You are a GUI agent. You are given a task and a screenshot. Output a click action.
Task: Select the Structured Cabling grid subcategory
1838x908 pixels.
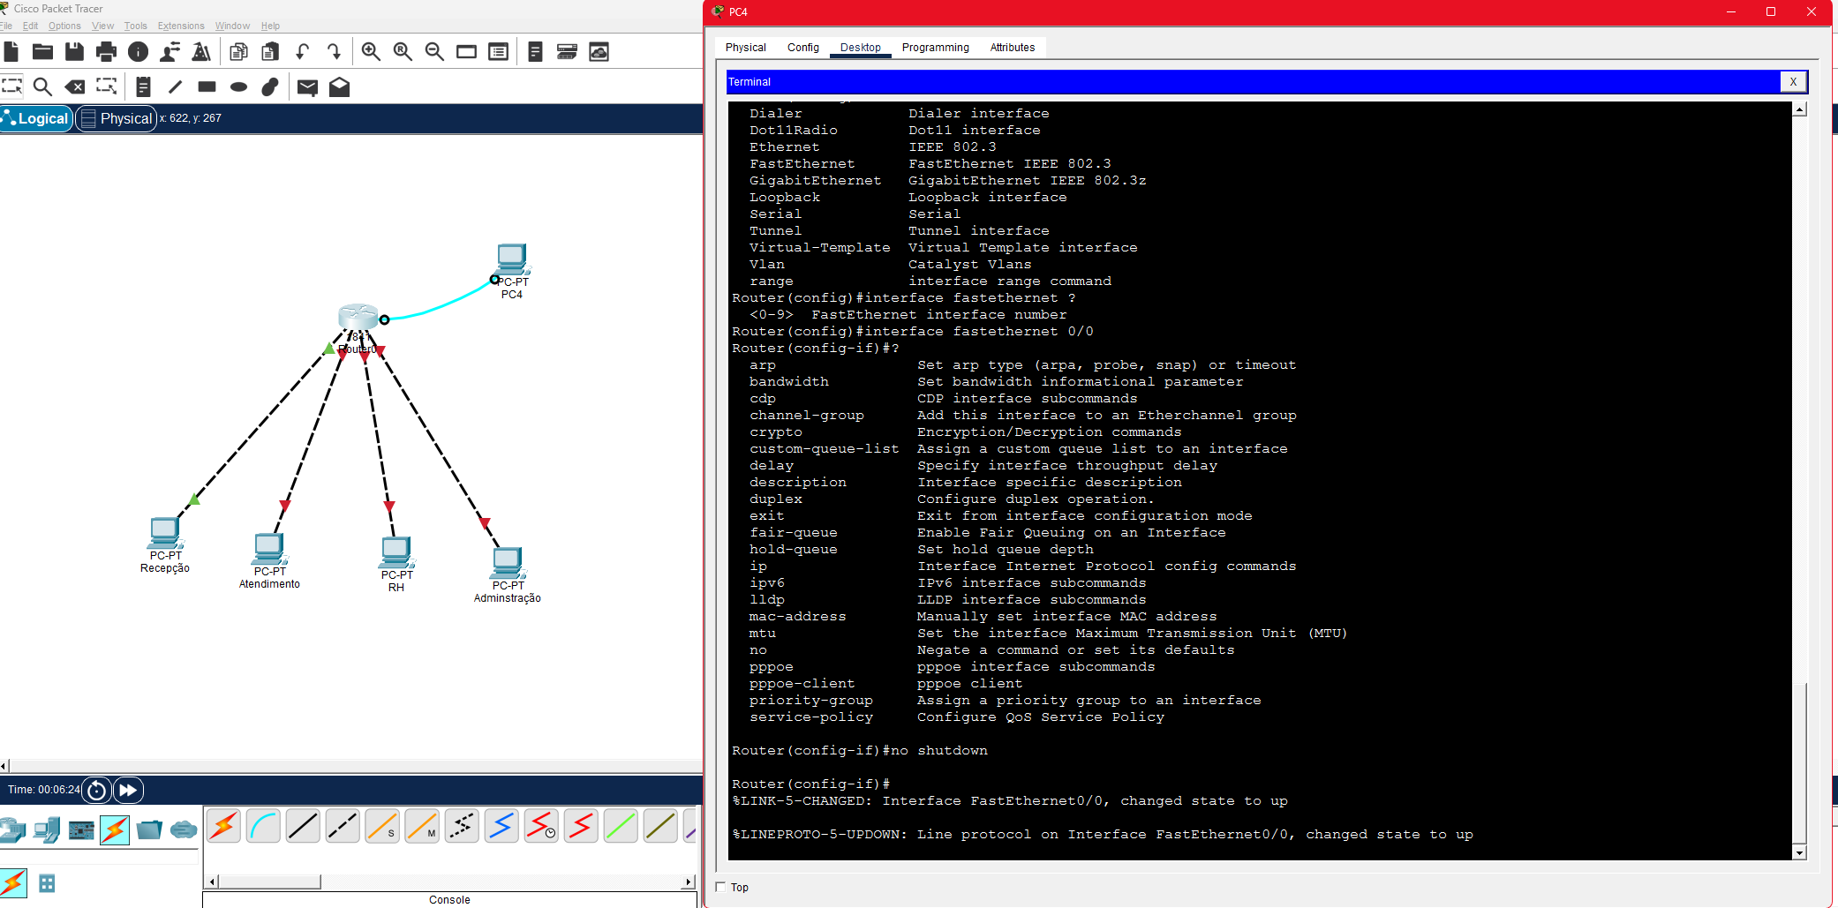pos(48,883)
